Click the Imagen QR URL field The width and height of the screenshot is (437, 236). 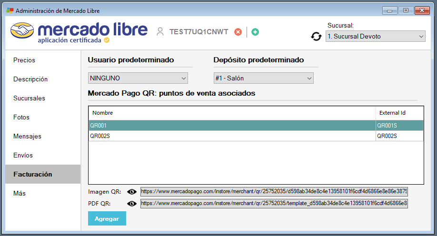point(274,191)
